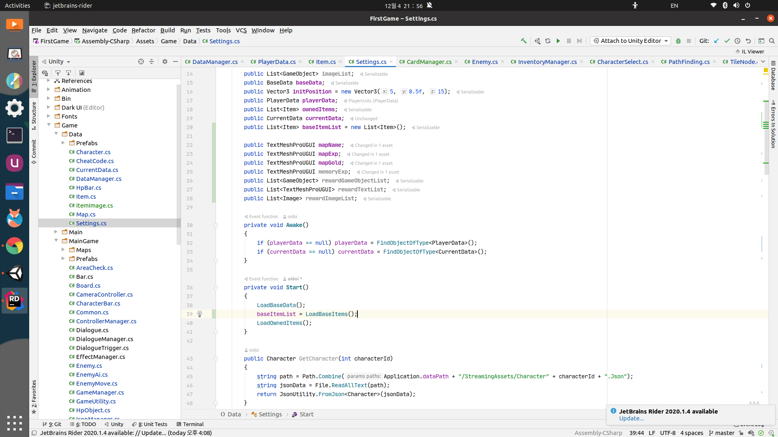Viewport: 778px width, 437px height.
Task: Toggle autoscroll to source icon
Action: click(x=58, y=73)
